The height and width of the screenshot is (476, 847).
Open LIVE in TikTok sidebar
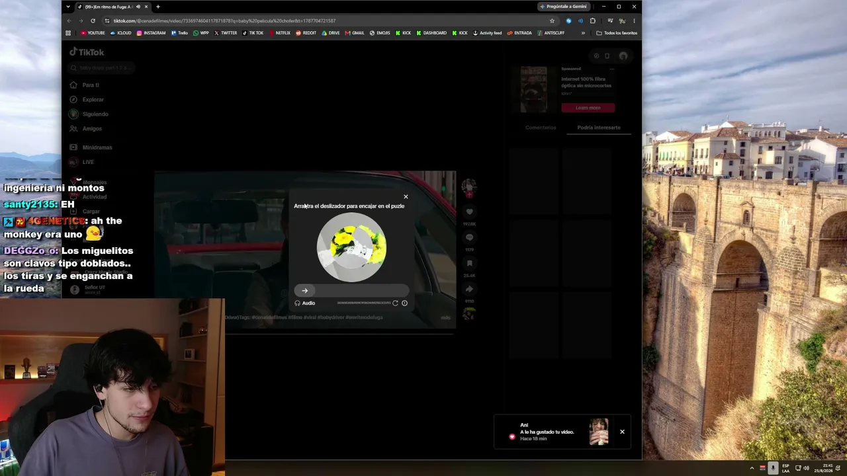pyautogui.click(x=82, y=162)
